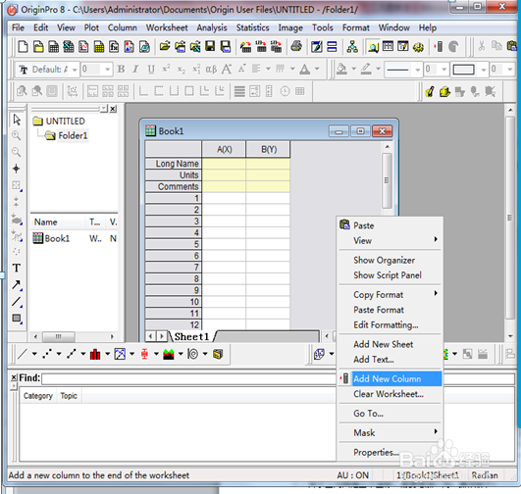
Task: Create a new project icon
Action: click(23, 47)
